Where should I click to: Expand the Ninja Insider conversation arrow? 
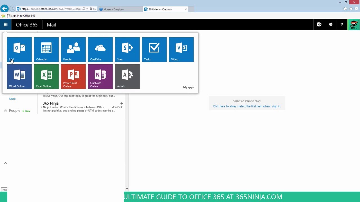click(x=41, y=107)
